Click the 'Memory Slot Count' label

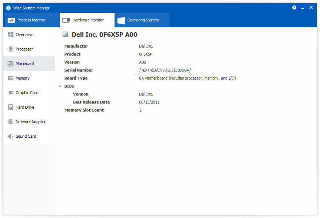click(x=84, y=110)
